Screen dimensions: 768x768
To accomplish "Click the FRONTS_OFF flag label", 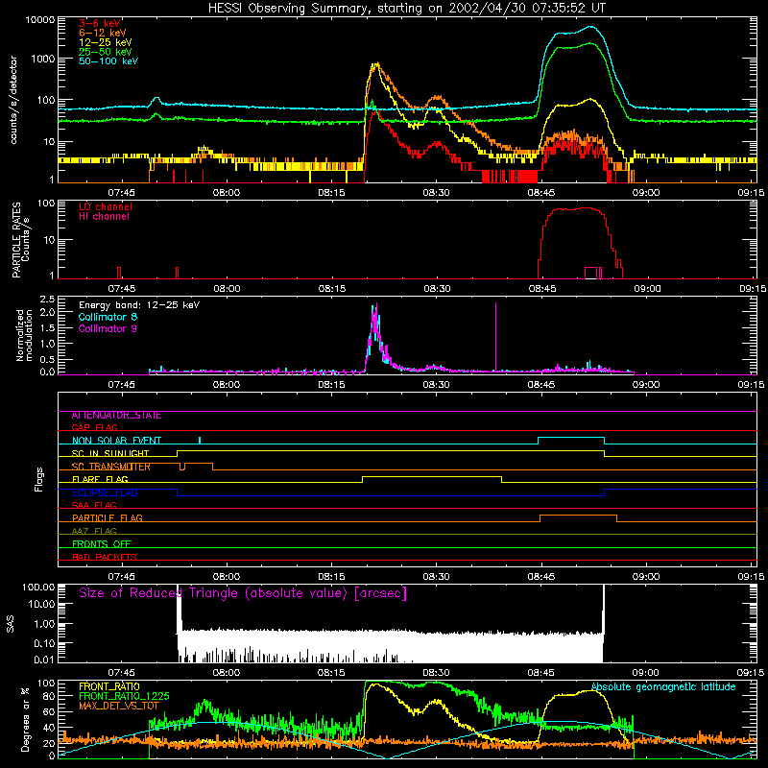I will pos(102,544).
